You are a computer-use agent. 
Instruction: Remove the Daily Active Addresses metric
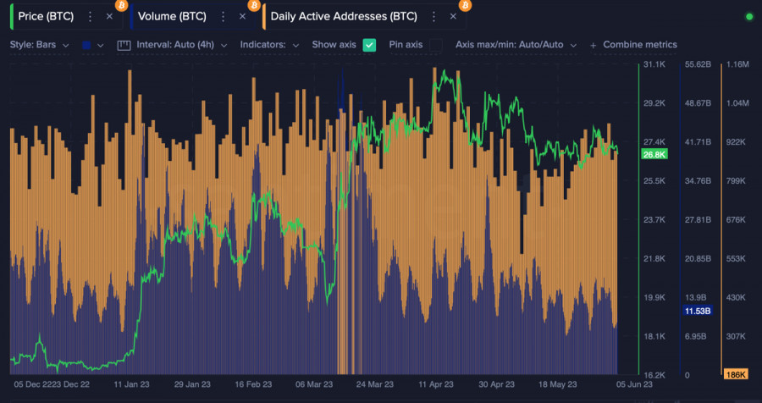point(453,16)
